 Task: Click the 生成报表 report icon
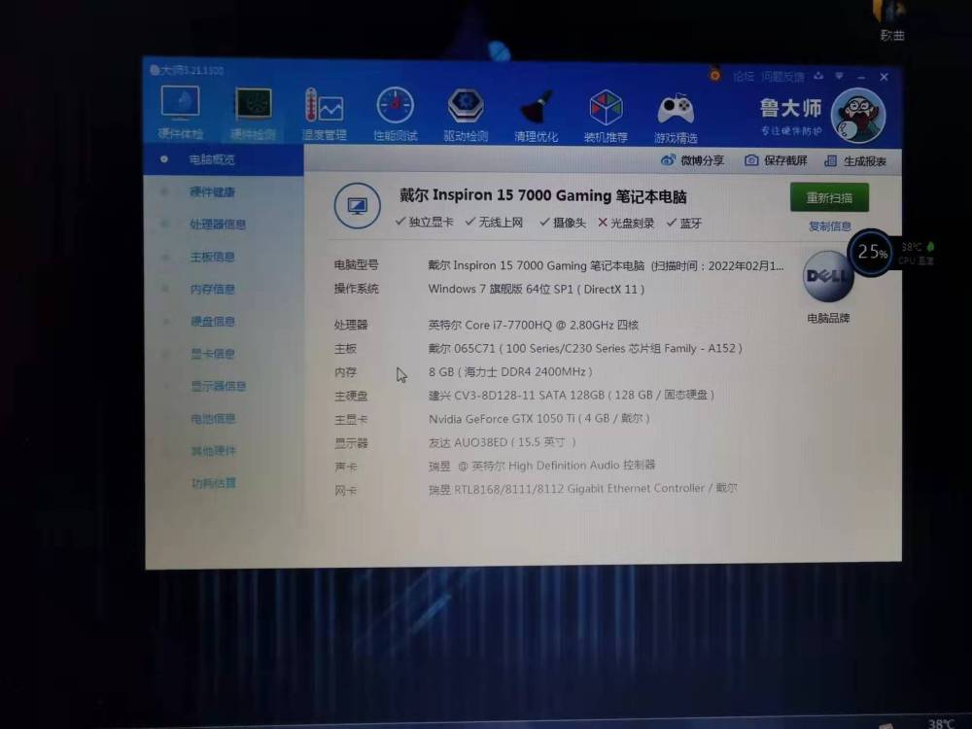pos(831,161)
